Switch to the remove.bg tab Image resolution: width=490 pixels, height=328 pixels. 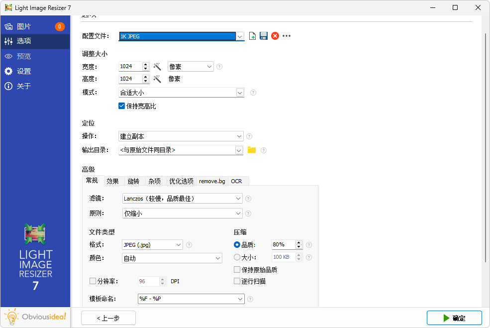tap(211, 181)
